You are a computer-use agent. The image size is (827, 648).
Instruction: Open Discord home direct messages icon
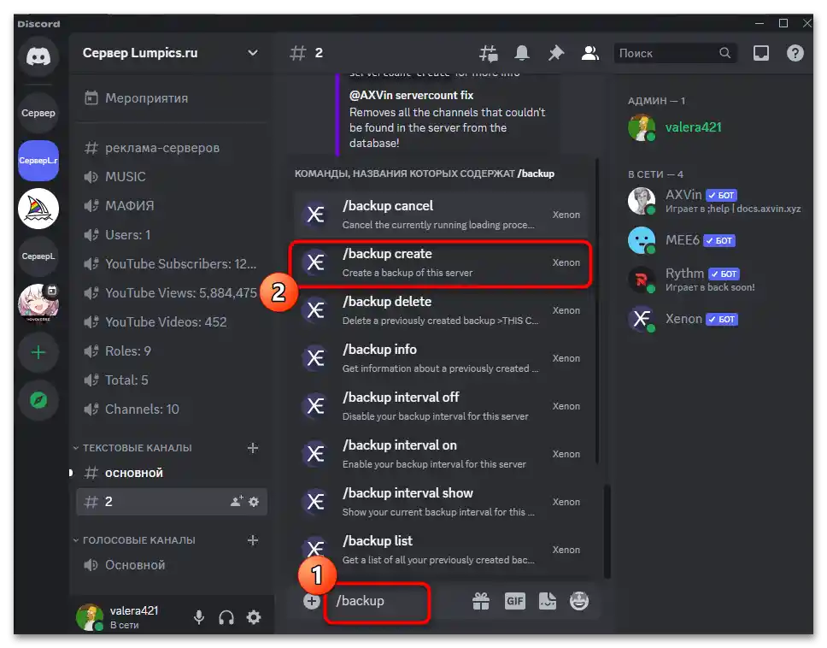click(x=38, y=56)
